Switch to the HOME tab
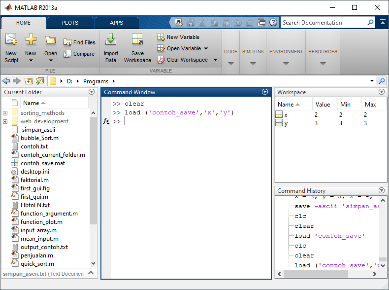 click(23, 23)
